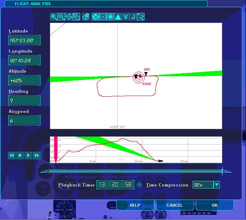This screenshot has height=220, width=246.
Task: Click the Airspeed value field
Action: [24, 121]
